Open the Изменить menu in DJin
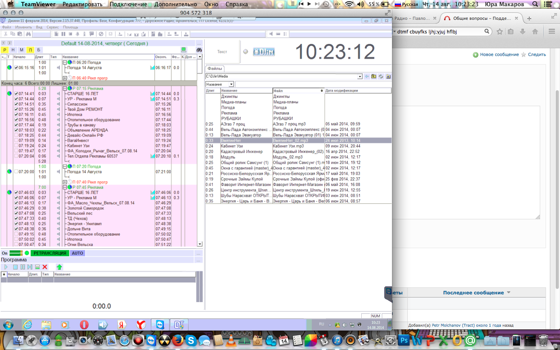 pyautogui.click(x=23, y=27)
